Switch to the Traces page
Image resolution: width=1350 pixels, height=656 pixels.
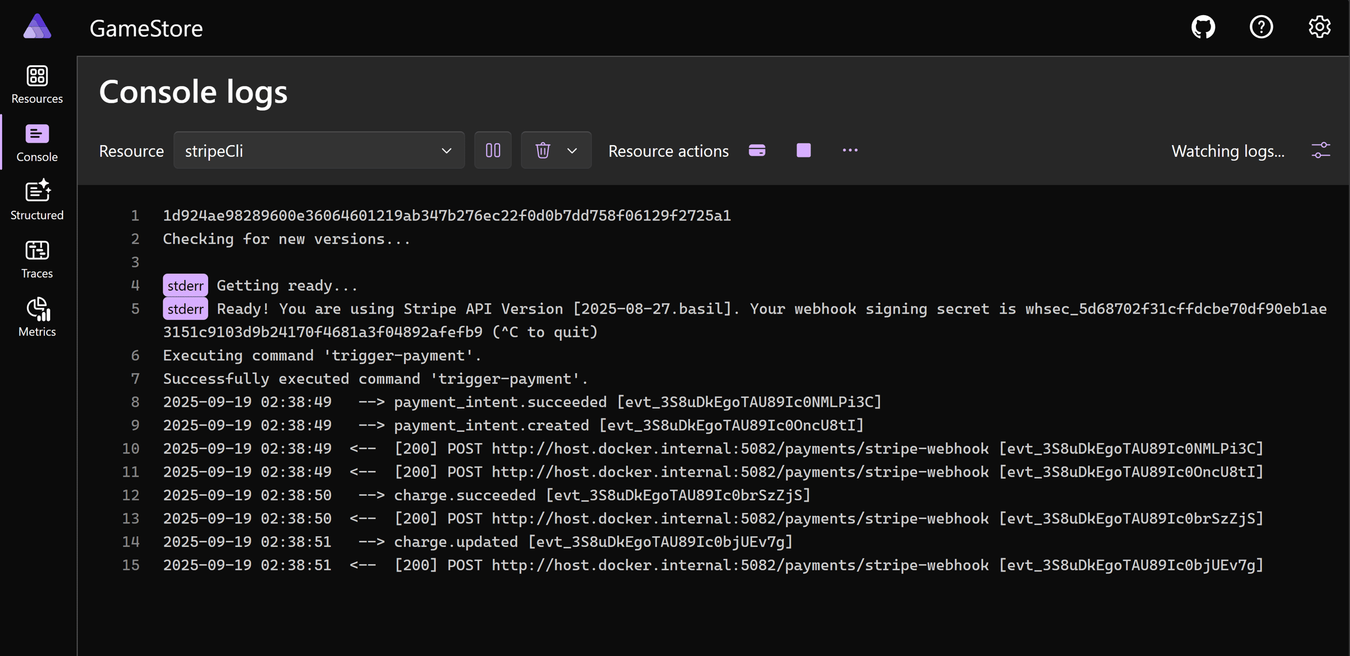pyautogui.click(x=37, y=260)
